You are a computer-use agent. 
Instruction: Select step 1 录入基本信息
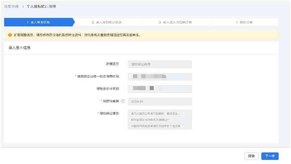click(x=39, y=22)
